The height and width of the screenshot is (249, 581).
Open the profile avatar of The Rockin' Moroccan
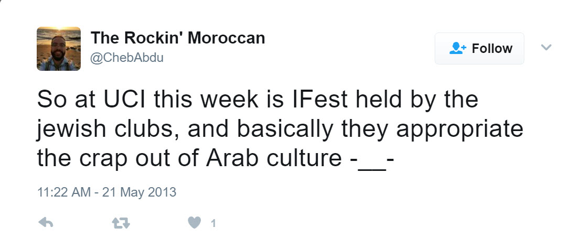(x=59, y=49)
